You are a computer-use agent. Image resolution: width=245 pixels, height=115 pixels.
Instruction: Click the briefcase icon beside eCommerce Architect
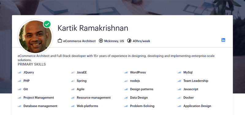60,41
